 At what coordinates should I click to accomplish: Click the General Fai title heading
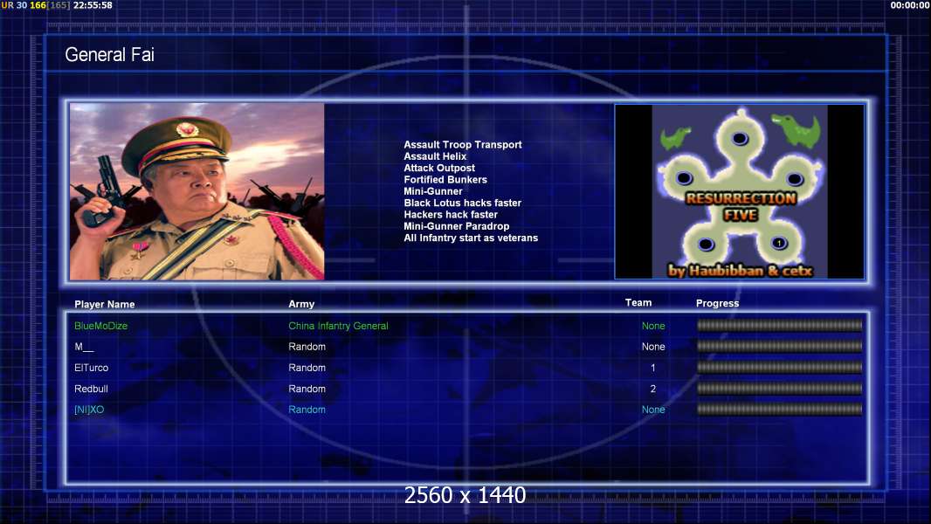pyautogui.click(x=109, y=55)
